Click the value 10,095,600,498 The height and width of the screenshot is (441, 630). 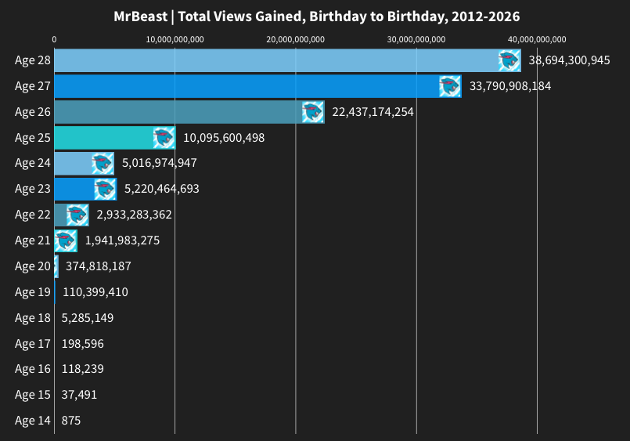(224, 138)
